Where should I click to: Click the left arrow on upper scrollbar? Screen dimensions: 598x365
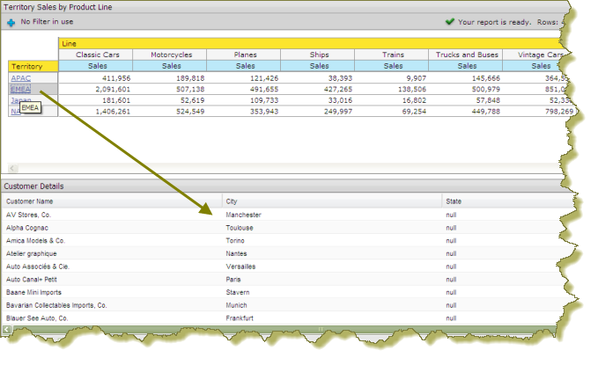coord(12,168)
